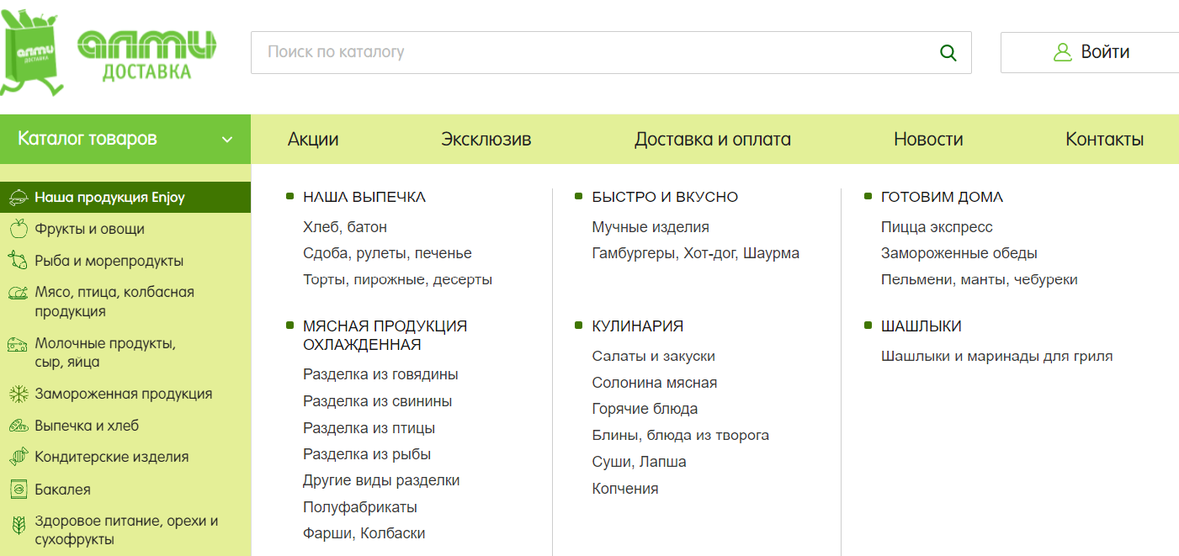Viewport: 1179px width, 556px height.
Task: Open Шашлыки и маринады для гриля
Action: click(997, 357)
